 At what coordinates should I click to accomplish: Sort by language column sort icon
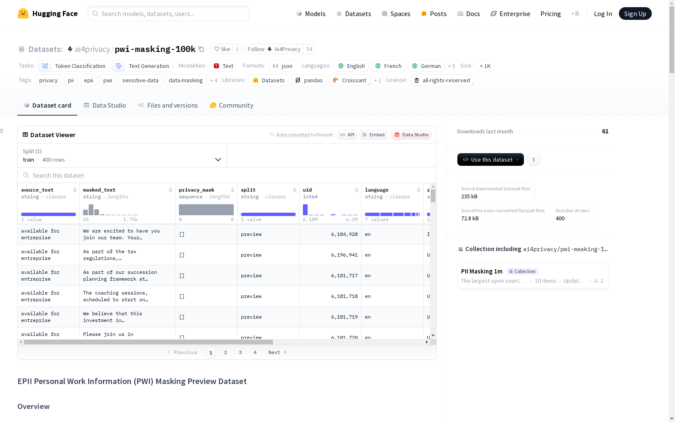pos(418,190)
